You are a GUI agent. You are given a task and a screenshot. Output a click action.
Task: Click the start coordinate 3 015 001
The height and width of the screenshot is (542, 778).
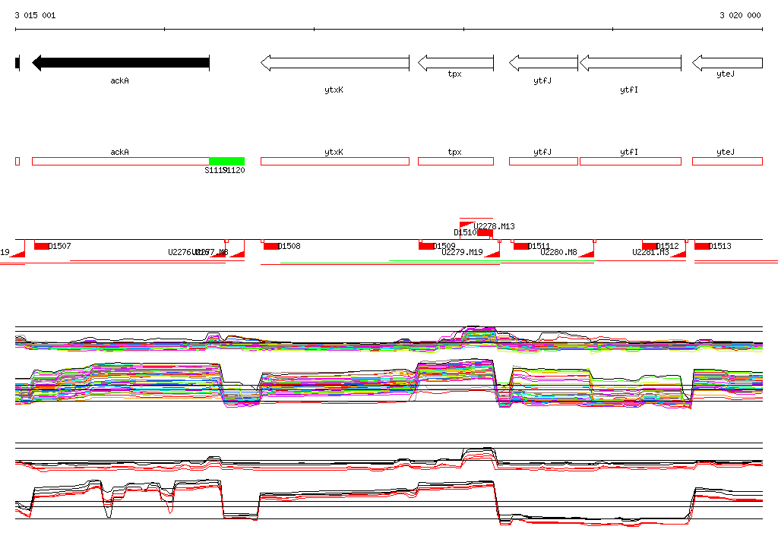[x=35, y=15]
